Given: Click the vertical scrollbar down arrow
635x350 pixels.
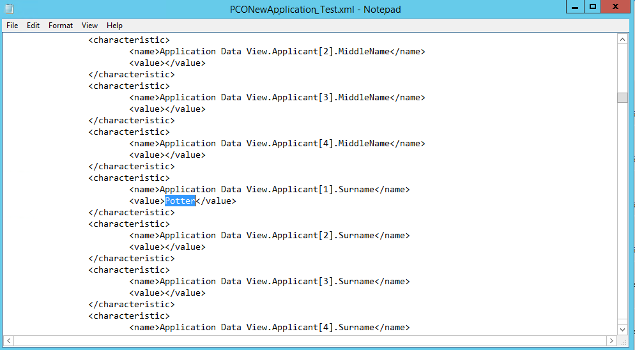Looking at the screenshot, I should tap(622, 330).
